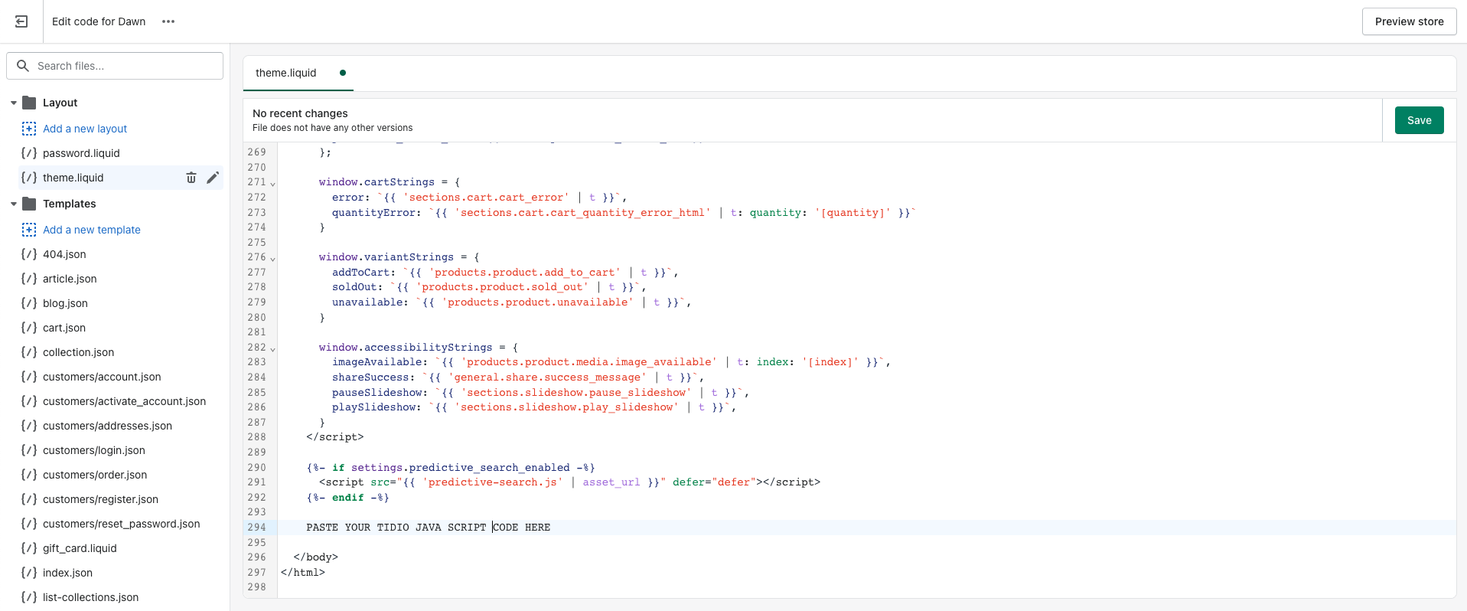Click the Templates folder icon
This screenshot has height=611, width=1467.
(30, 204)
